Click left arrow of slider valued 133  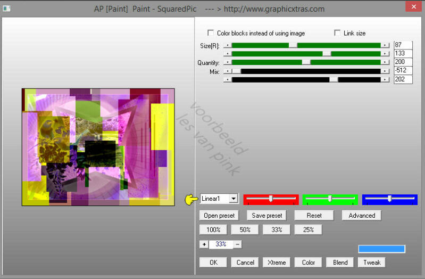(x=228, y=54)
